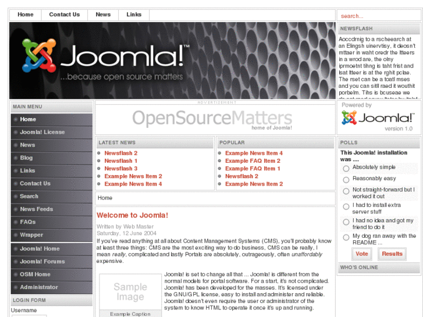Click the WHO'S ONLINE module heading
Image resolution: width=423 pixels, height=317 pixels.
[x=379, y=268]
